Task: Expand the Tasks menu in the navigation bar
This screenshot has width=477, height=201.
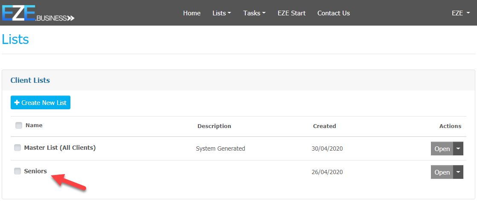Action: point(254,13)
